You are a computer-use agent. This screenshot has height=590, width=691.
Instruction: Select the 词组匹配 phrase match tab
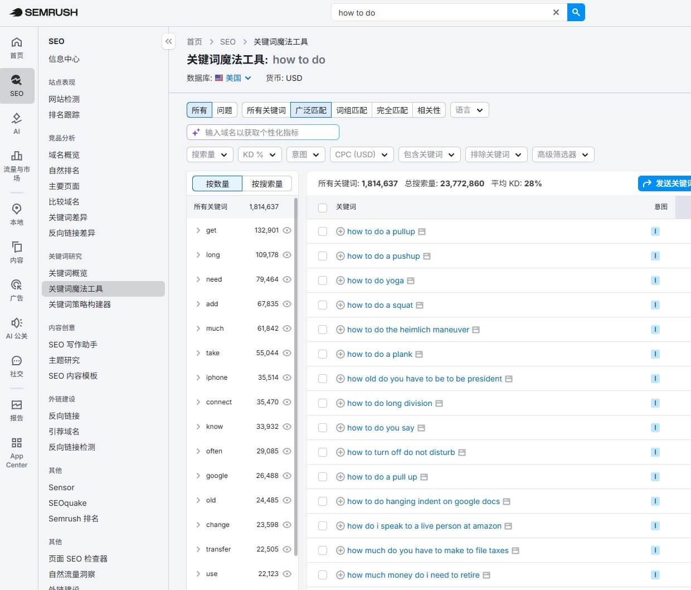coord(352,110)
